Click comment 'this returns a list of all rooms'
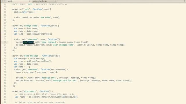This screenshot has width=186, height=104. (x=44, y=94)
